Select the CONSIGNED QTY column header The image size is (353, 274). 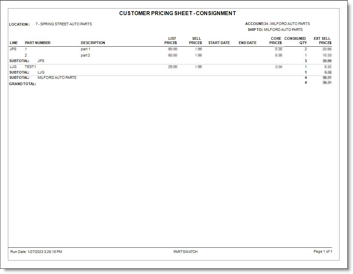pos(295,41)
